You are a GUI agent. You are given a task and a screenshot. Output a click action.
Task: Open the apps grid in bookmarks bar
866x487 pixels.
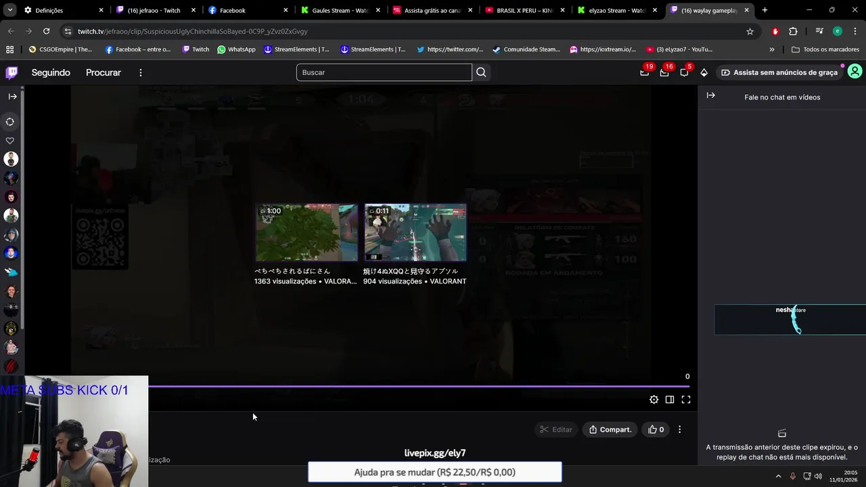pos(9,49)
